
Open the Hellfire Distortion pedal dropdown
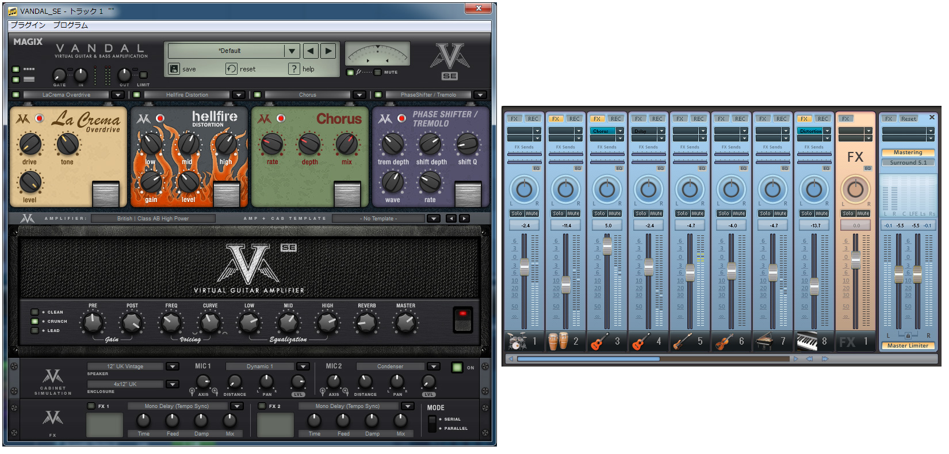click(x=239, y=95)
